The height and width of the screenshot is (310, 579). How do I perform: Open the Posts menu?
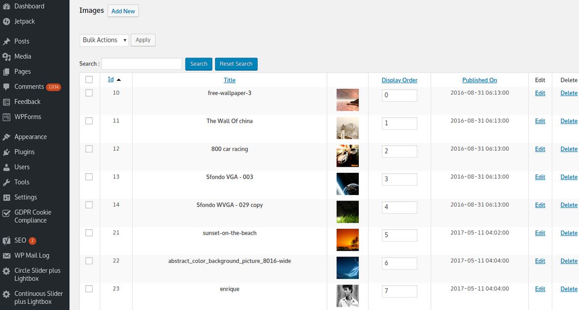coord(22,42)
